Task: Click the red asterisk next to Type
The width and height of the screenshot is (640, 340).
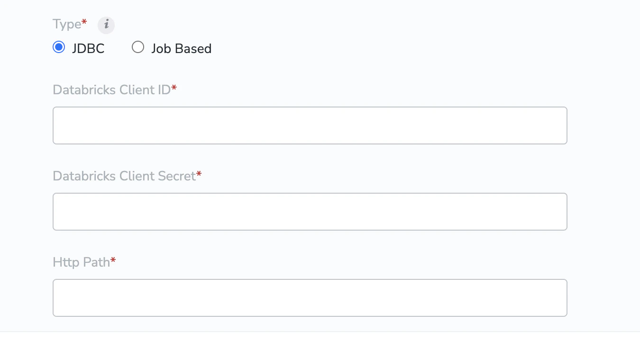Action: pyautogui.click(x=84, y=22)
